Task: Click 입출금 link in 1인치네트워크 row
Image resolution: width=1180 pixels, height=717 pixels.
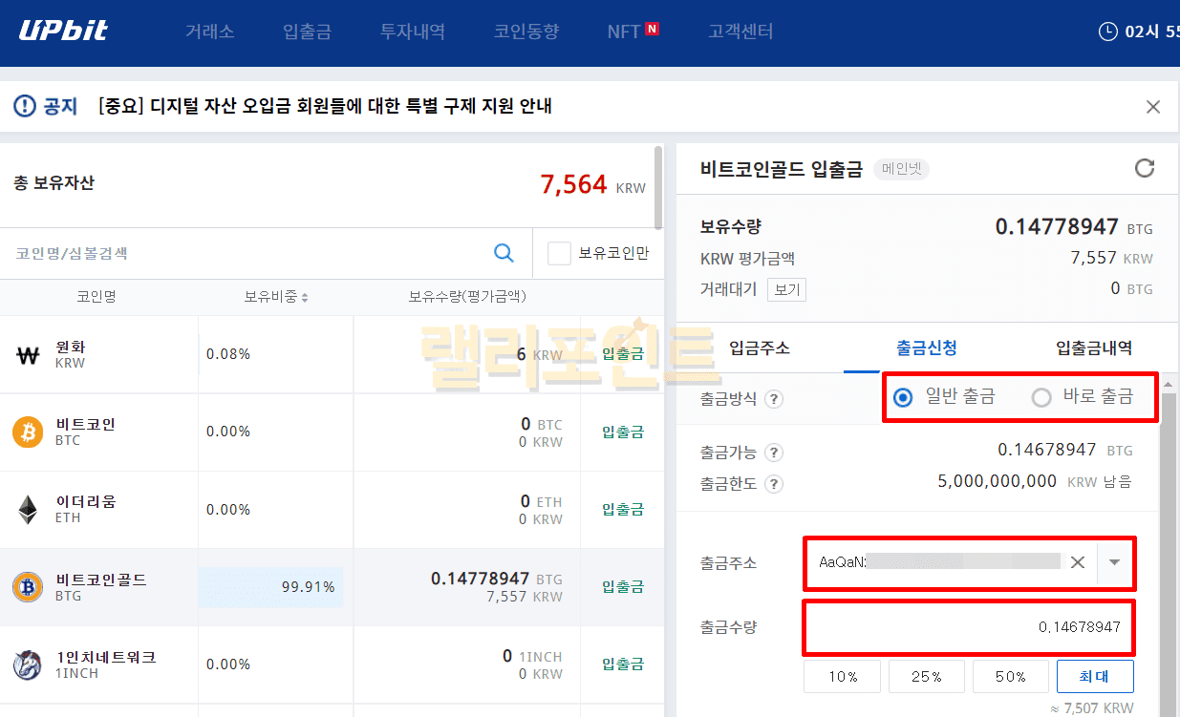Action: click(623, 664)
